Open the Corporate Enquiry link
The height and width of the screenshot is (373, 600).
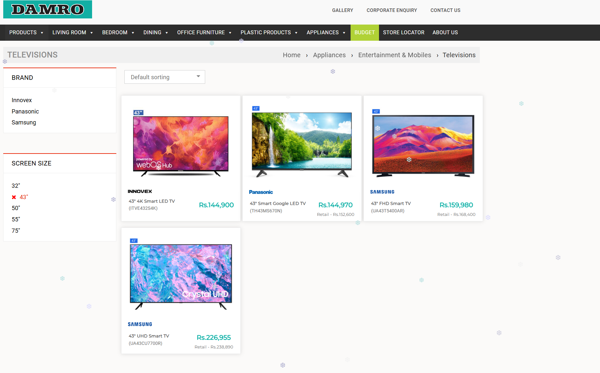coord(392,10)
